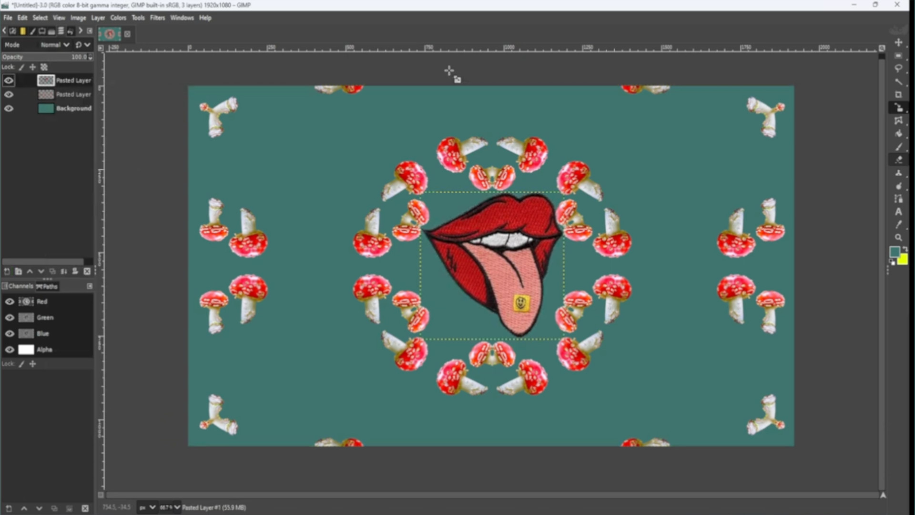915x515 pixels.
Task: Delete the selected layer
Action: [x=87, y=271]
